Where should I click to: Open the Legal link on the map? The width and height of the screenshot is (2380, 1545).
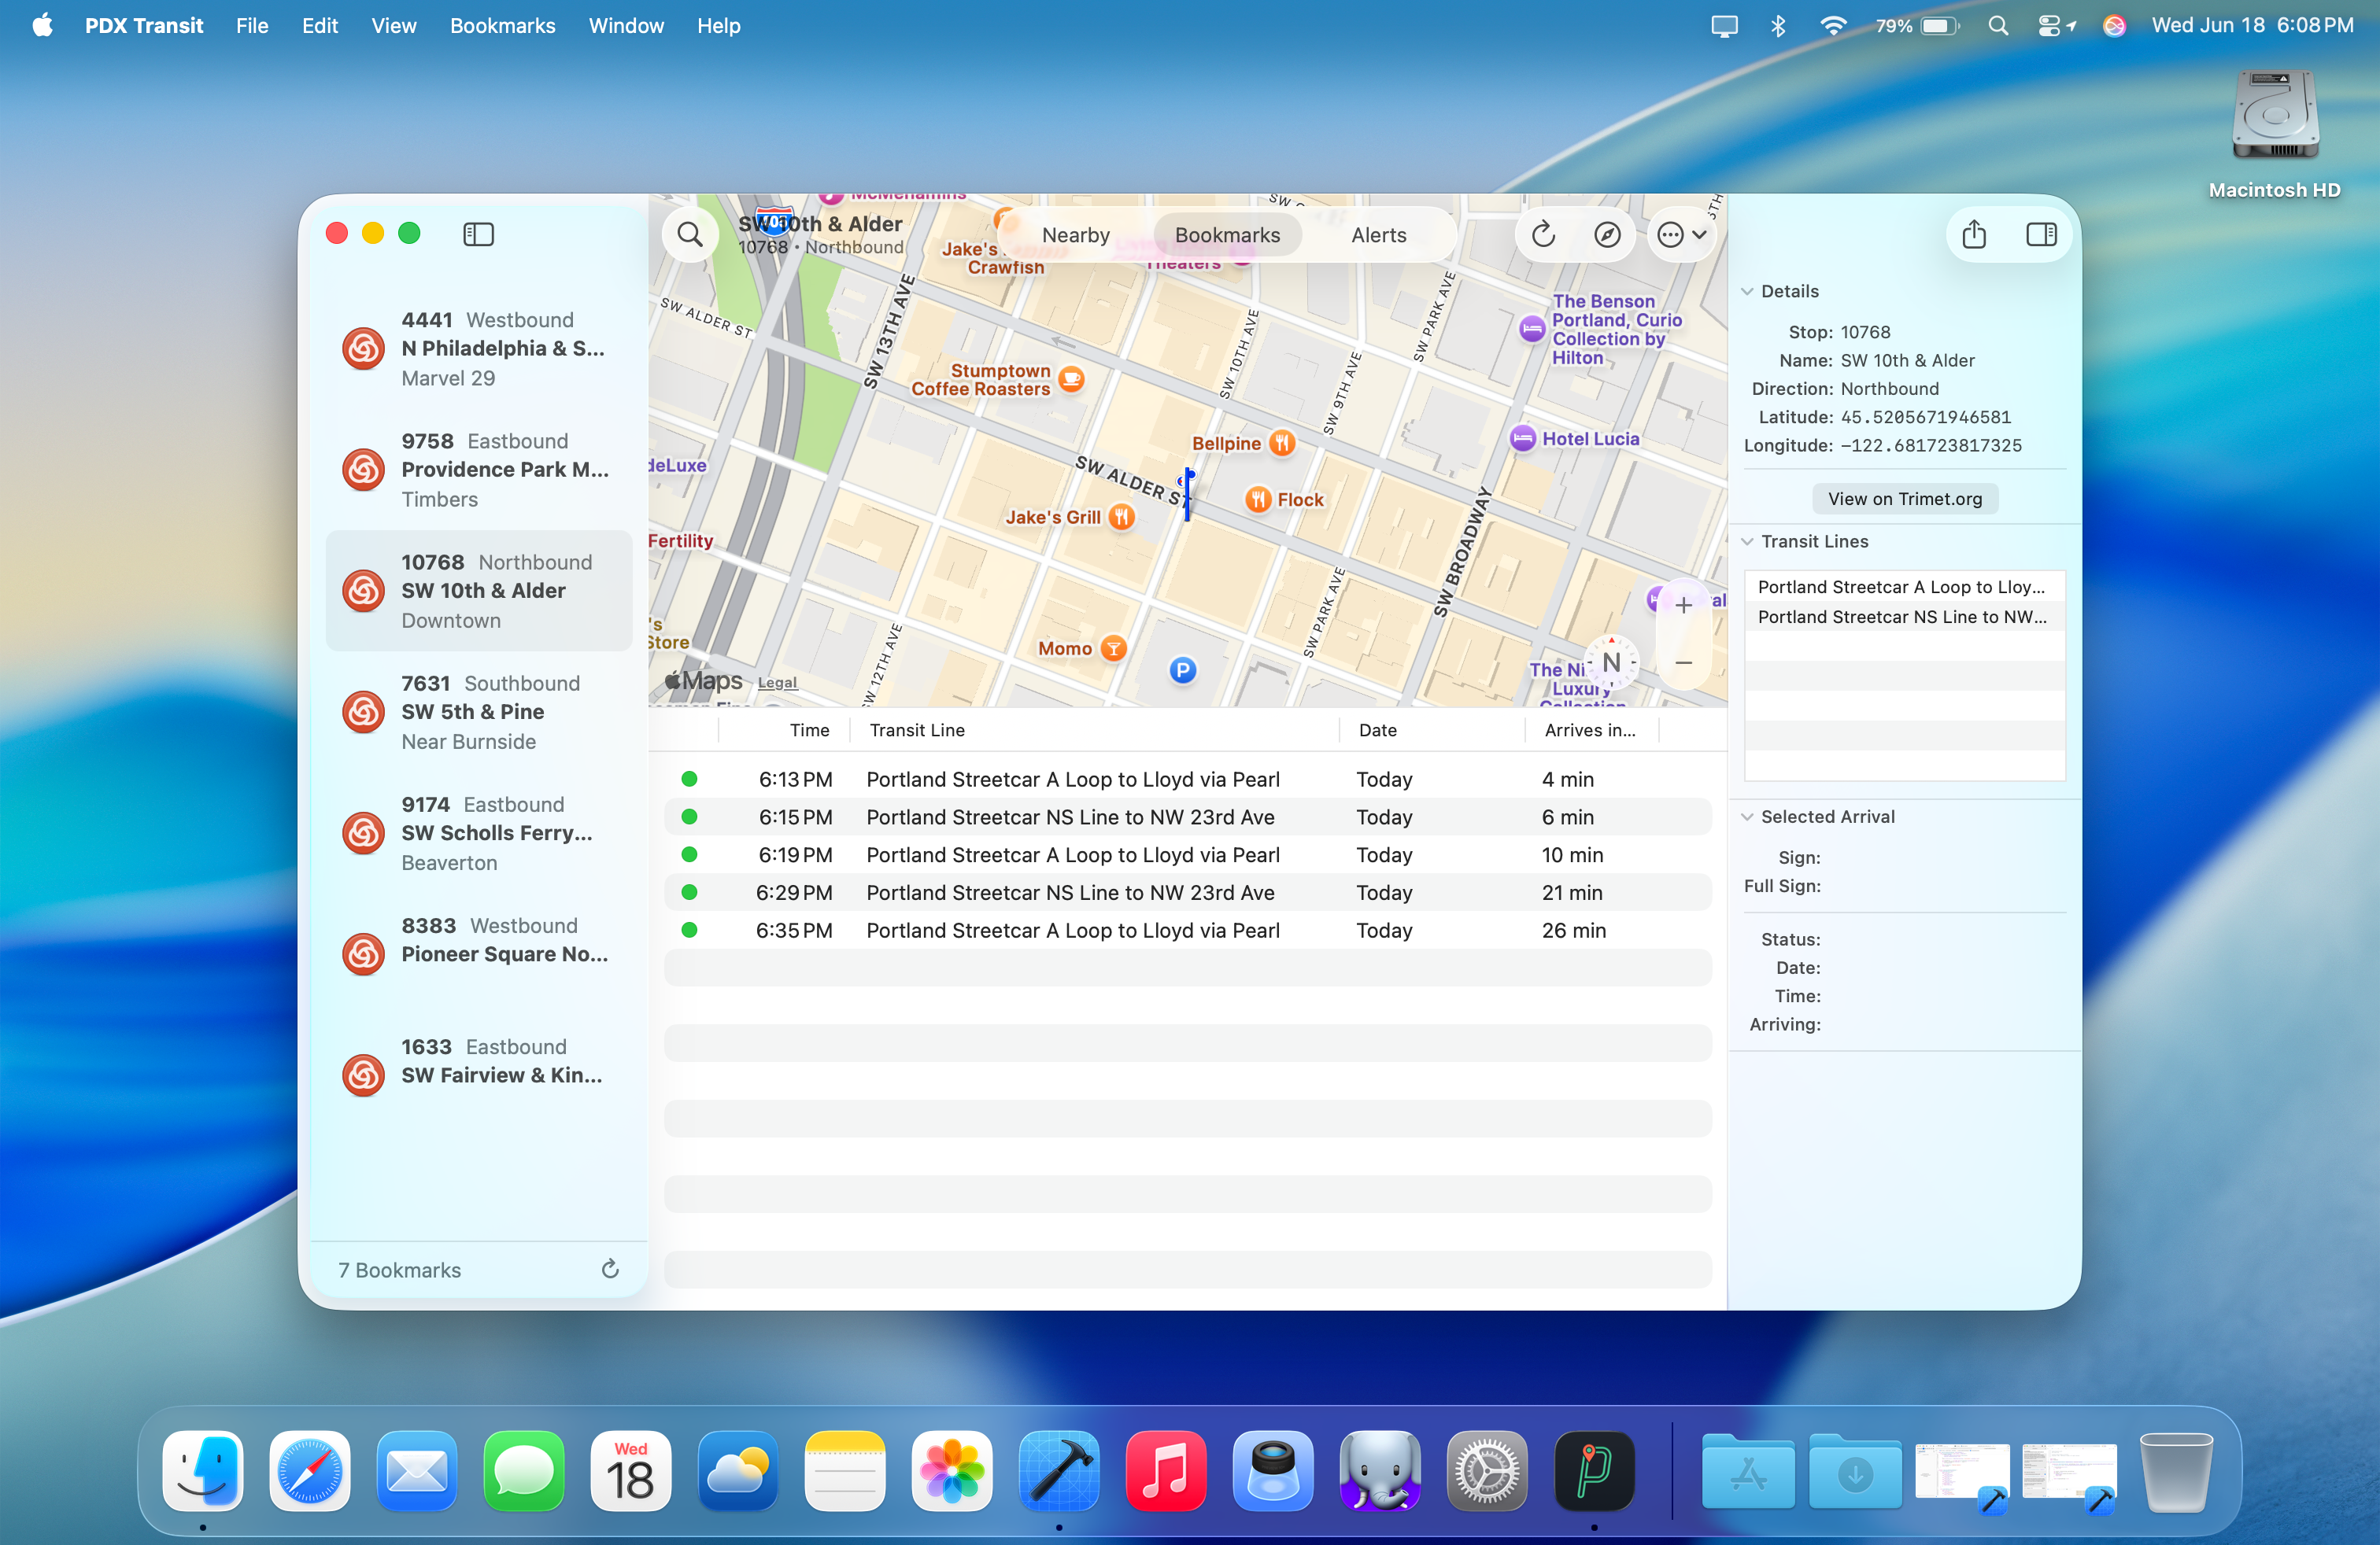pos(777,683)
